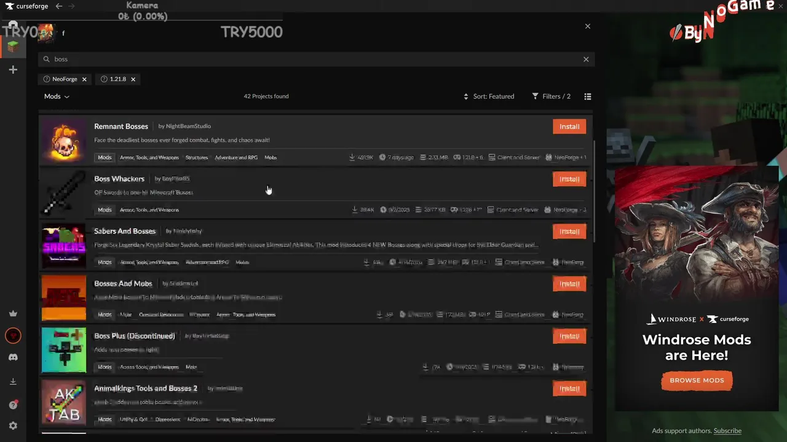787x442 pixels.
Task: Open the Subscribe link under ad
Action: click(x=727, y=431)
